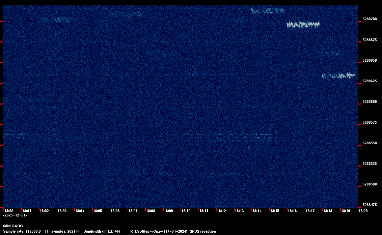Click the 18:04 time label
The width and height of the screenshot is (382, 235).
click(x=80, y=211)
